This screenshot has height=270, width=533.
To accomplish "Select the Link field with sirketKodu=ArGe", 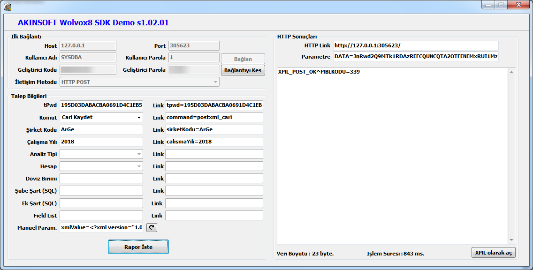I will (x=214, y=130).
